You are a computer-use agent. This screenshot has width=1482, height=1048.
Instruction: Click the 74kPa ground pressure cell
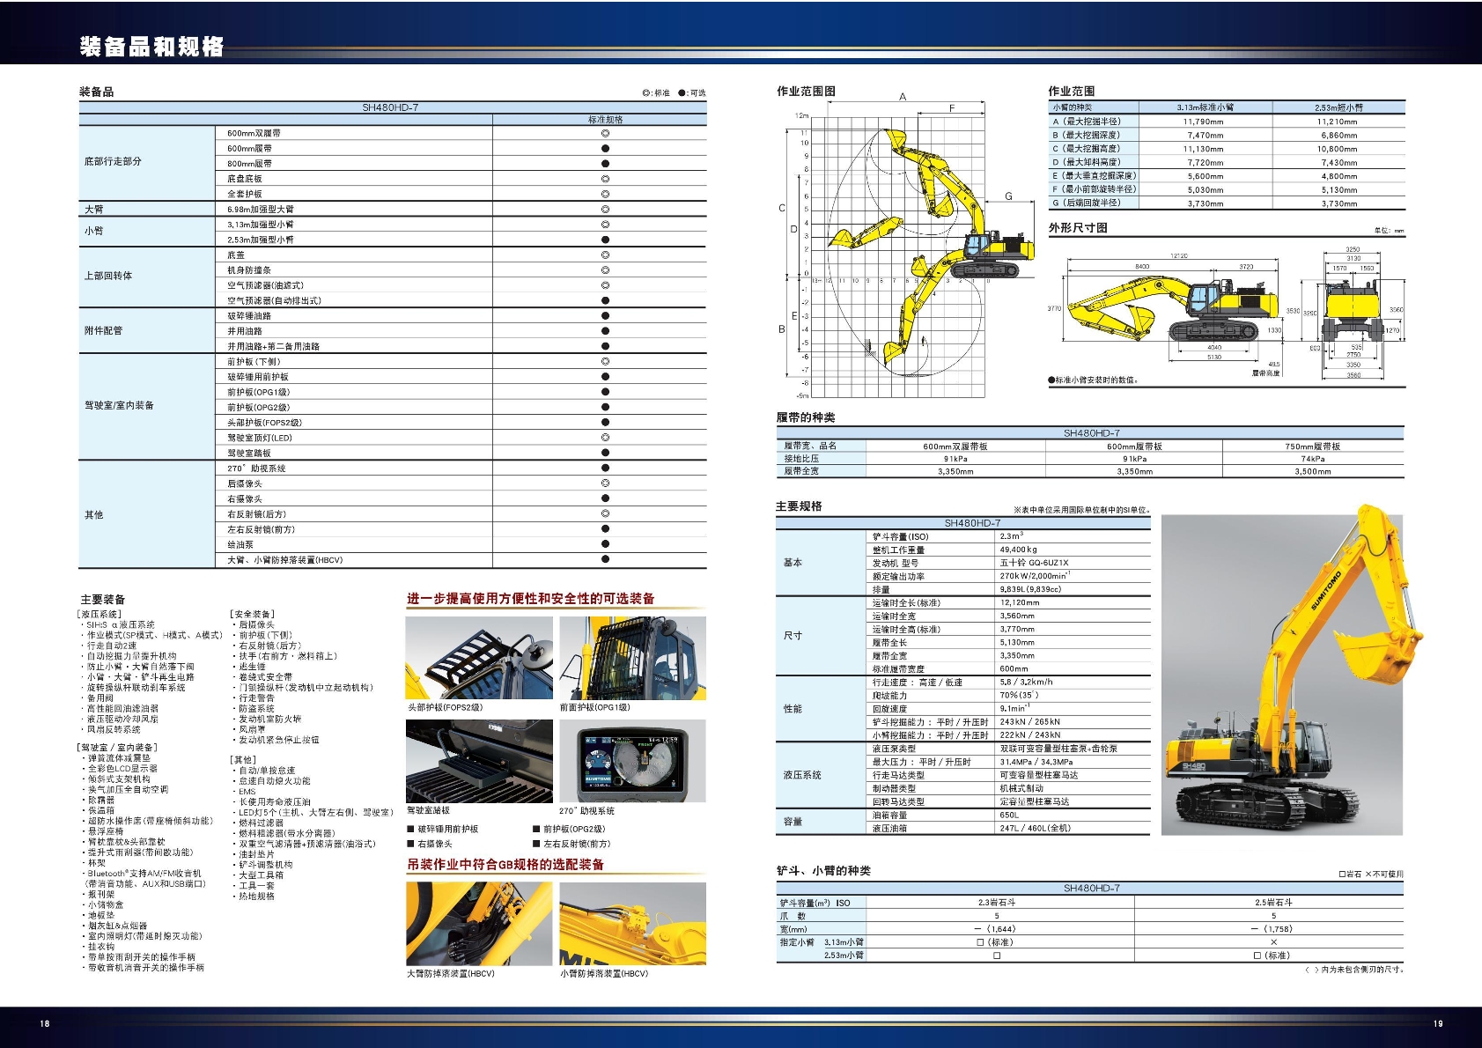coord(1313,458)
